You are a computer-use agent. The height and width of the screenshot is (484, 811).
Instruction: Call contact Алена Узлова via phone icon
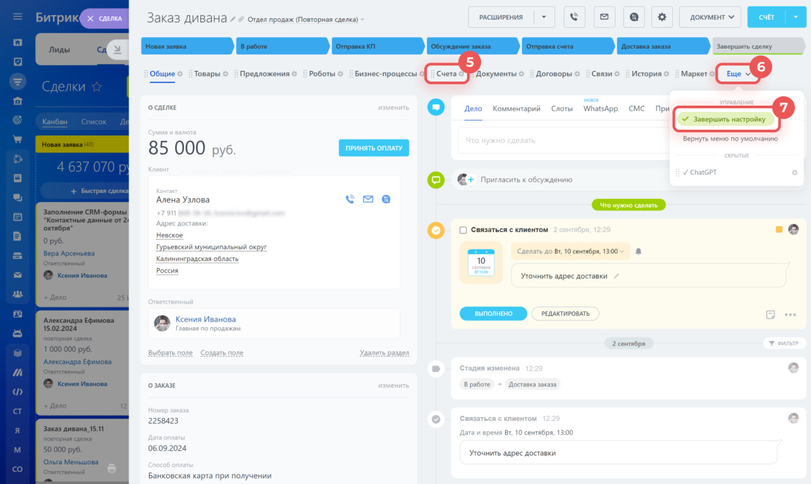(x=350, y=199)
